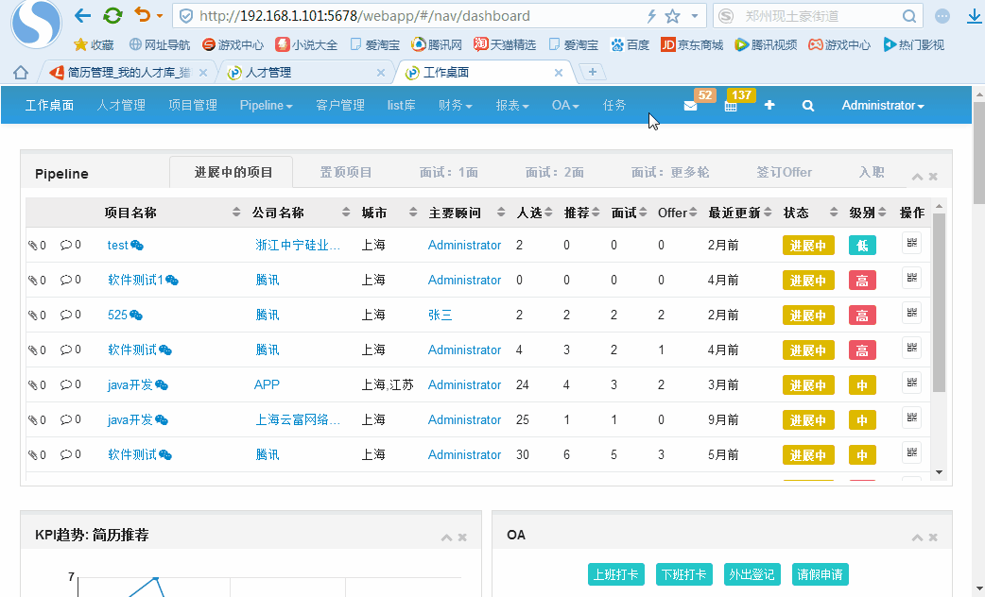Click the browser back arrow
The image size is (985, 597).
click(x=83, y=16)
